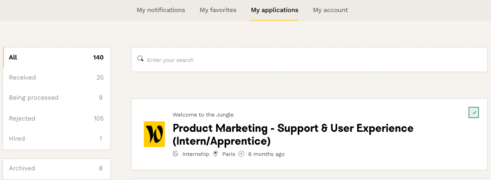
Task: View Hired applications
Action: coord(56,139)
